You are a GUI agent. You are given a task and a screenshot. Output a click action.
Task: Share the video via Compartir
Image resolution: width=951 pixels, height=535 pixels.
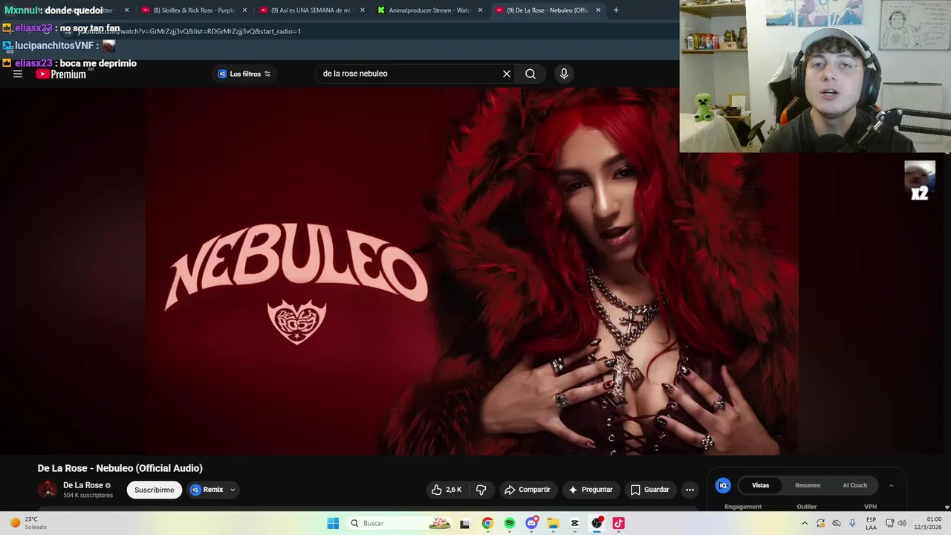coord(528,490)
